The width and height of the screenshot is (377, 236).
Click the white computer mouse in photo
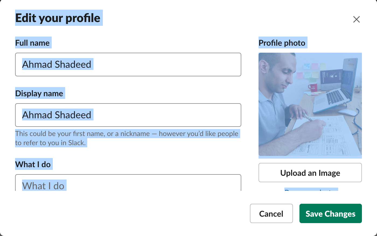coord(347,112)
